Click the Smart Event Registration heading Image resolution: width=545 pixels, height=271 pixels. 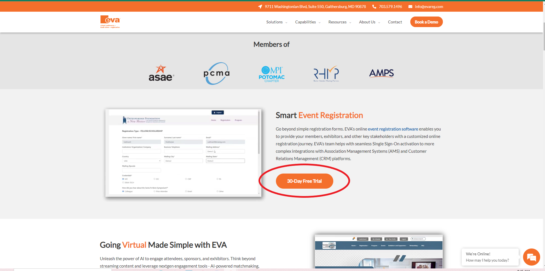click(x=319, y=115)
